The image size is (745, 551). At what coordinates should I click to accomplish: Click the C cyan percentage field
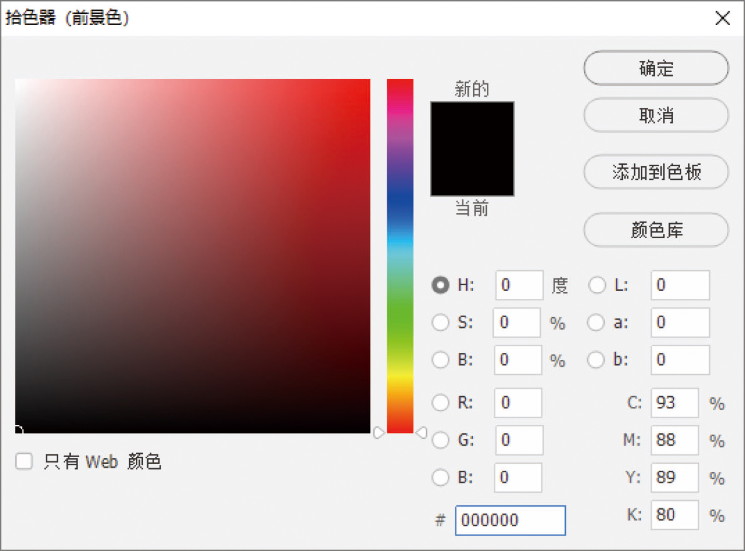click(674, 402)
